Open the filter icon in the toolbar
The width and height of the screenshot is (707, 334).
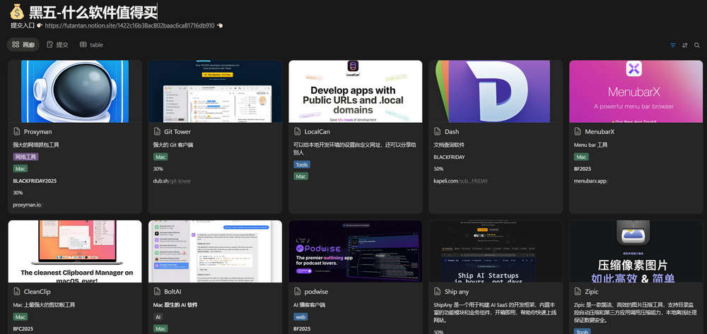(x=673, y=45)
